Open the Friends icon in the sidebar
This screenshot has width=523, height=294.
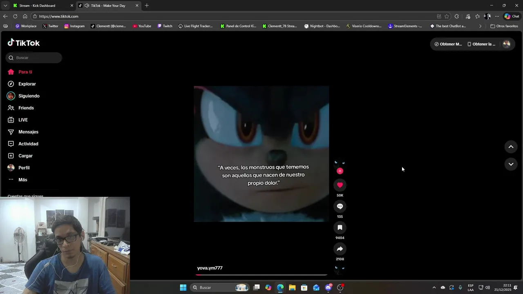11,108
